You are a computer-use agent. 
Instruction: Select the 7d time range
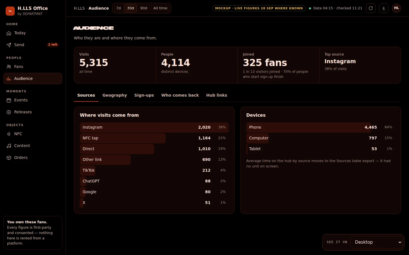point(118,8)
